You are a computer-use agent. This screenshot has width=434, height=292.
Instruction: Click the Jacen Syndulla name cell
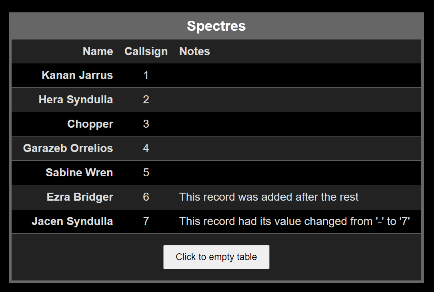[72, 221]
